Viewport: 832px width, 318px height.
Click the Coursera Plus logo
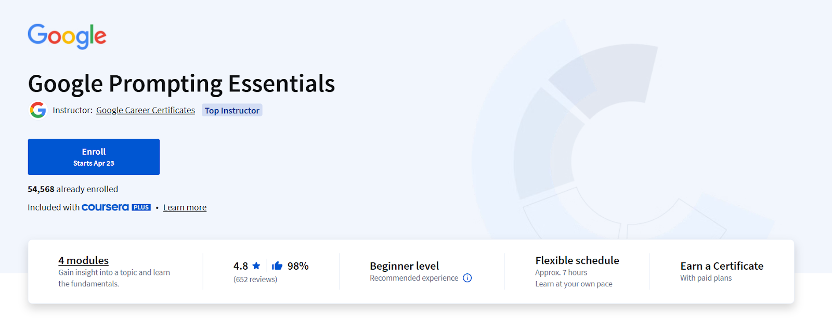(x=106, y=207)
